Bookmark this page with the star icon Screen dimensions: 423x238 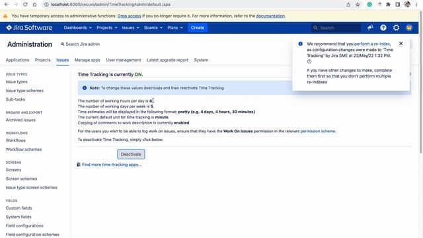358,5
